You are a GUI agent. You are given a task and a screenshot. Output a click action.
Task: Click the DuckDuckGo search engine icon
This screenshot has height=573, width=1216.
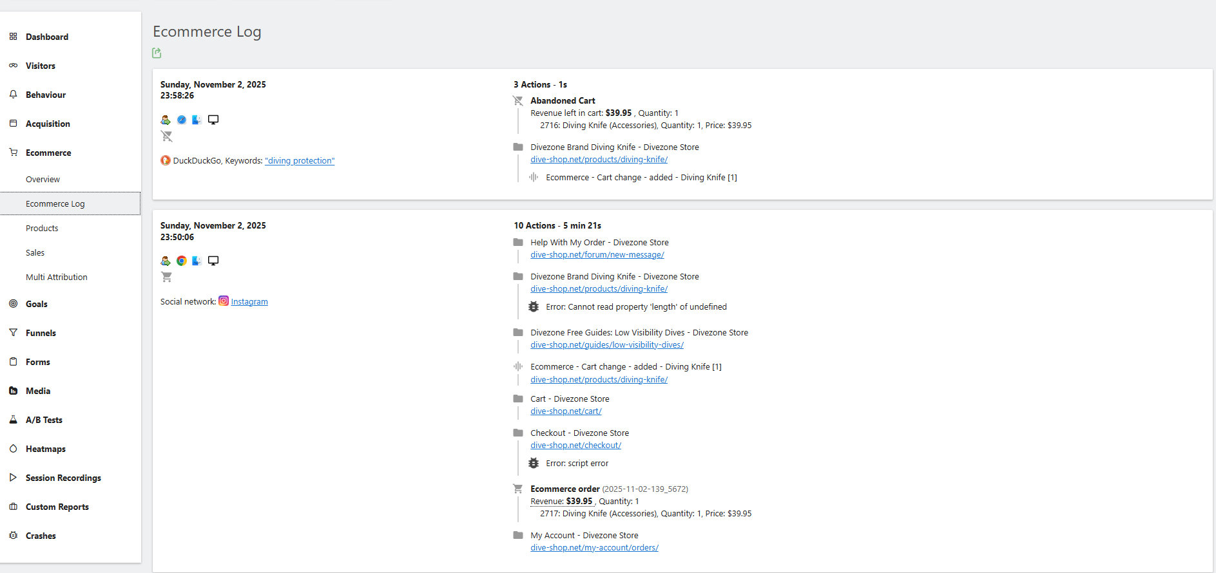pyautogui.click(x=166, y=161)
